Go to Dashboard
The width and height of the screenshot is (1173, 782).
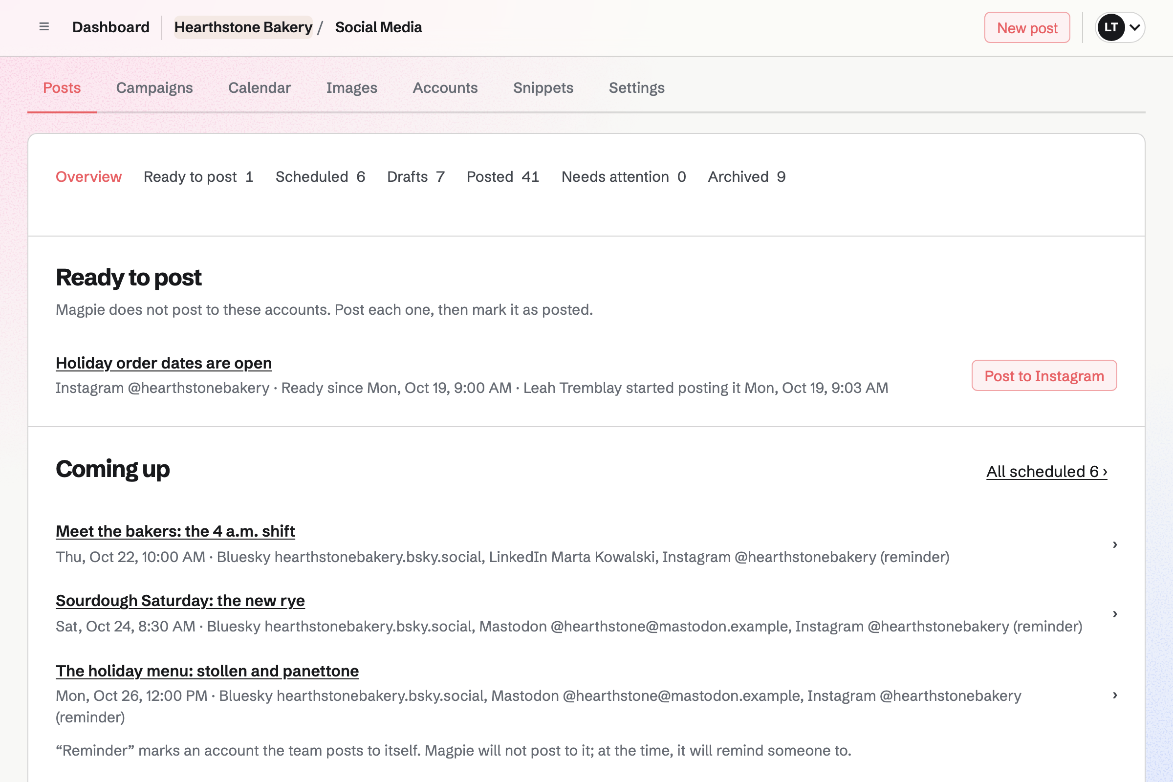[x=111, y=27]
